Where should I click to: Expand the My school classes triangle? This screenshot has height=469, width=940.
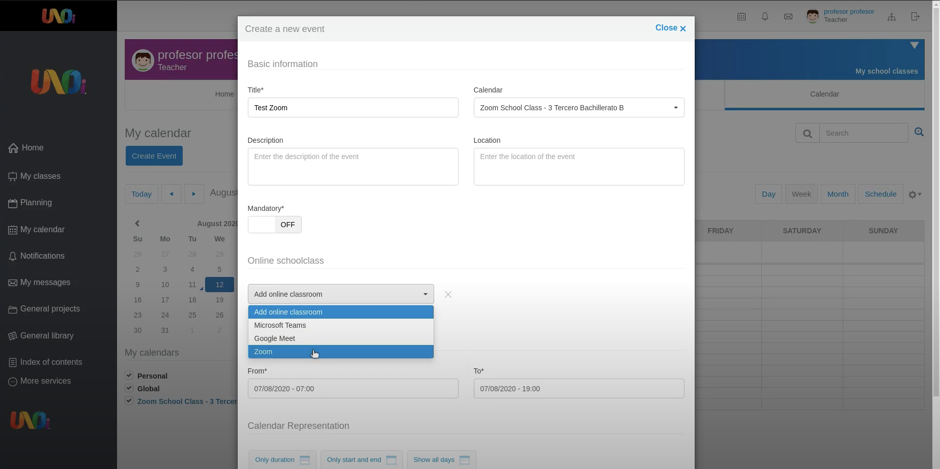[914, 46]
